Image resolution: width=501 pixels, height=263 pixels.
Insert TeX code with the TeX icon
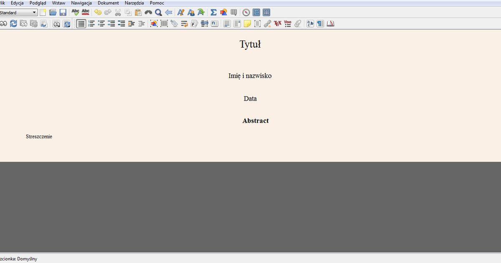[277, 24]
